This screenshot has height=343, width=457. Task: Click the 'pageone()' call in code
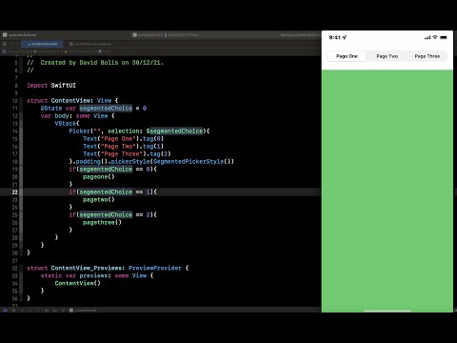[x=99, y=177]
